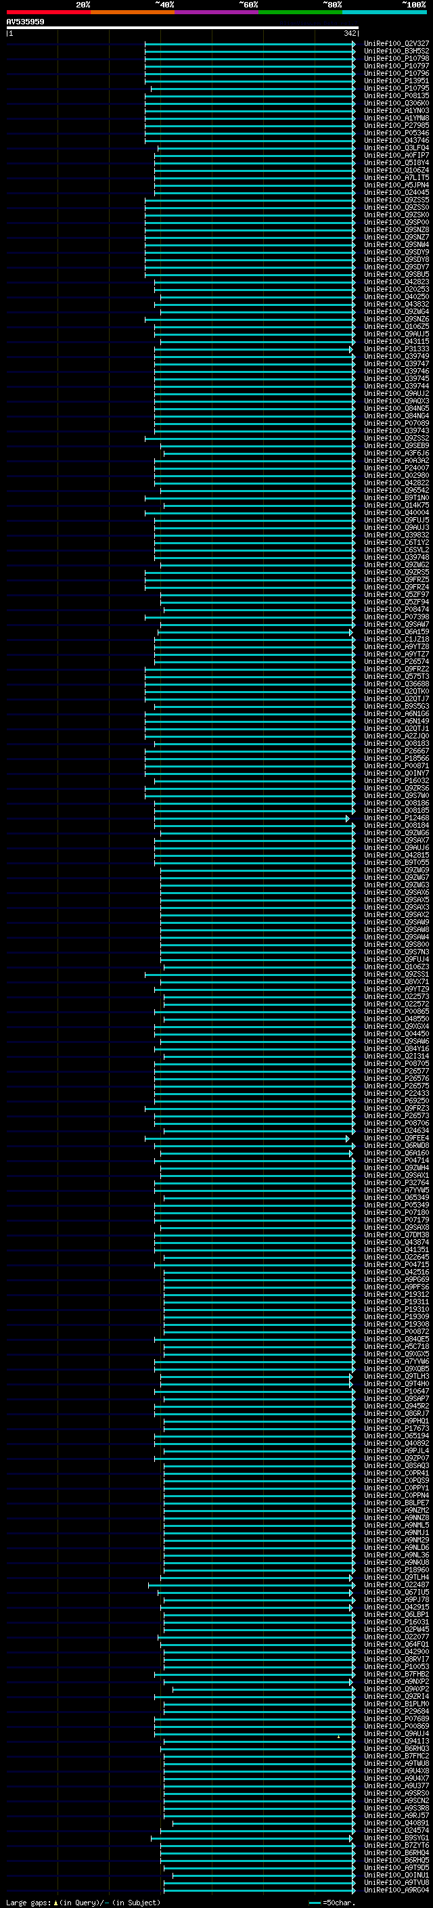Click the purple ~60% identity legend segment
The width and height of the screenshot is (433, 1908).
(x=216, y=12)
